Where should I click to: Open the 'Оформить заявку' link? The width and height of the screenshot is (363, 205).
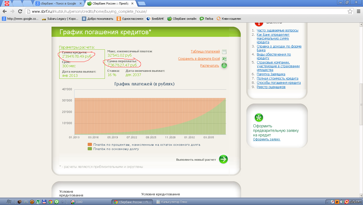(266, 139)
